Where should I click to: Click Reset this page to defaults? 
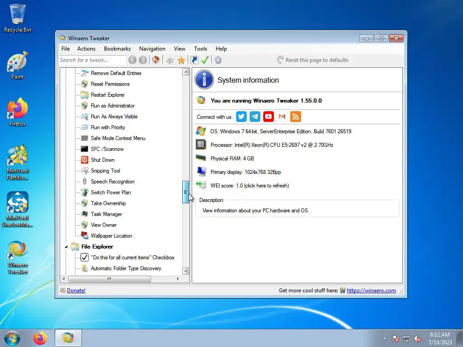pyautogui.click(x=313, y=60)
